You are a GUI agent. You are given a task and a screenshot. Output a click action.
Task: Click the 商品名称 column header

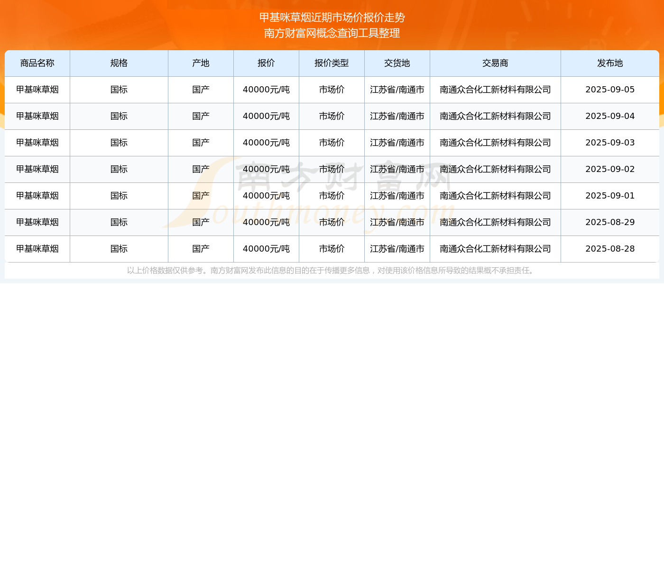[x=37, y=63]
